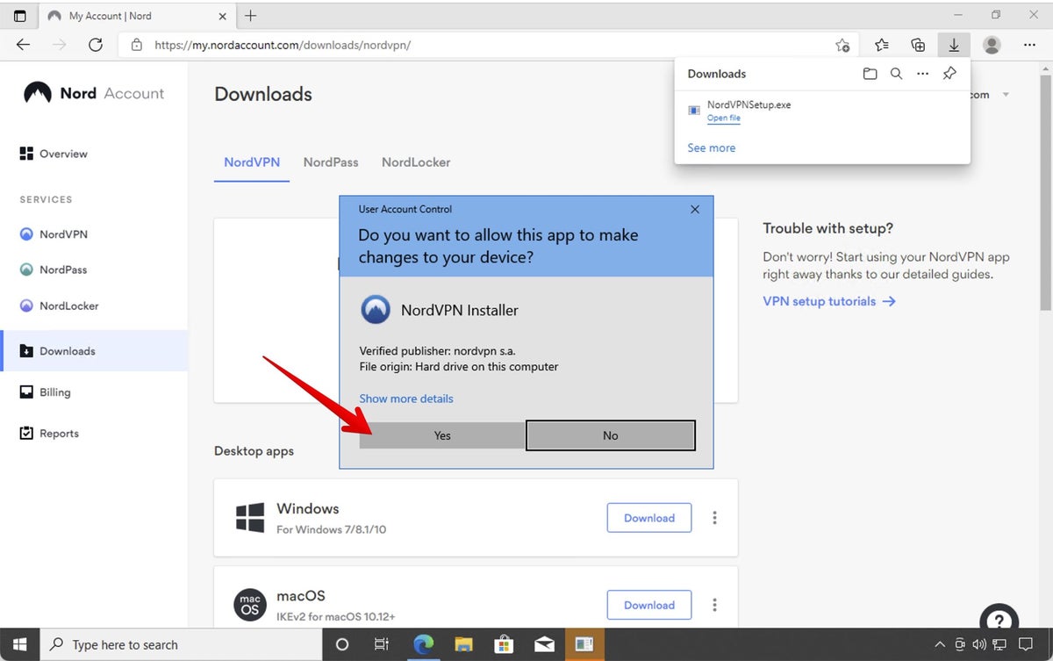This screenshot has width=1053, height=661.
Task: Close the User Account Control dialog
Action: 695,209
